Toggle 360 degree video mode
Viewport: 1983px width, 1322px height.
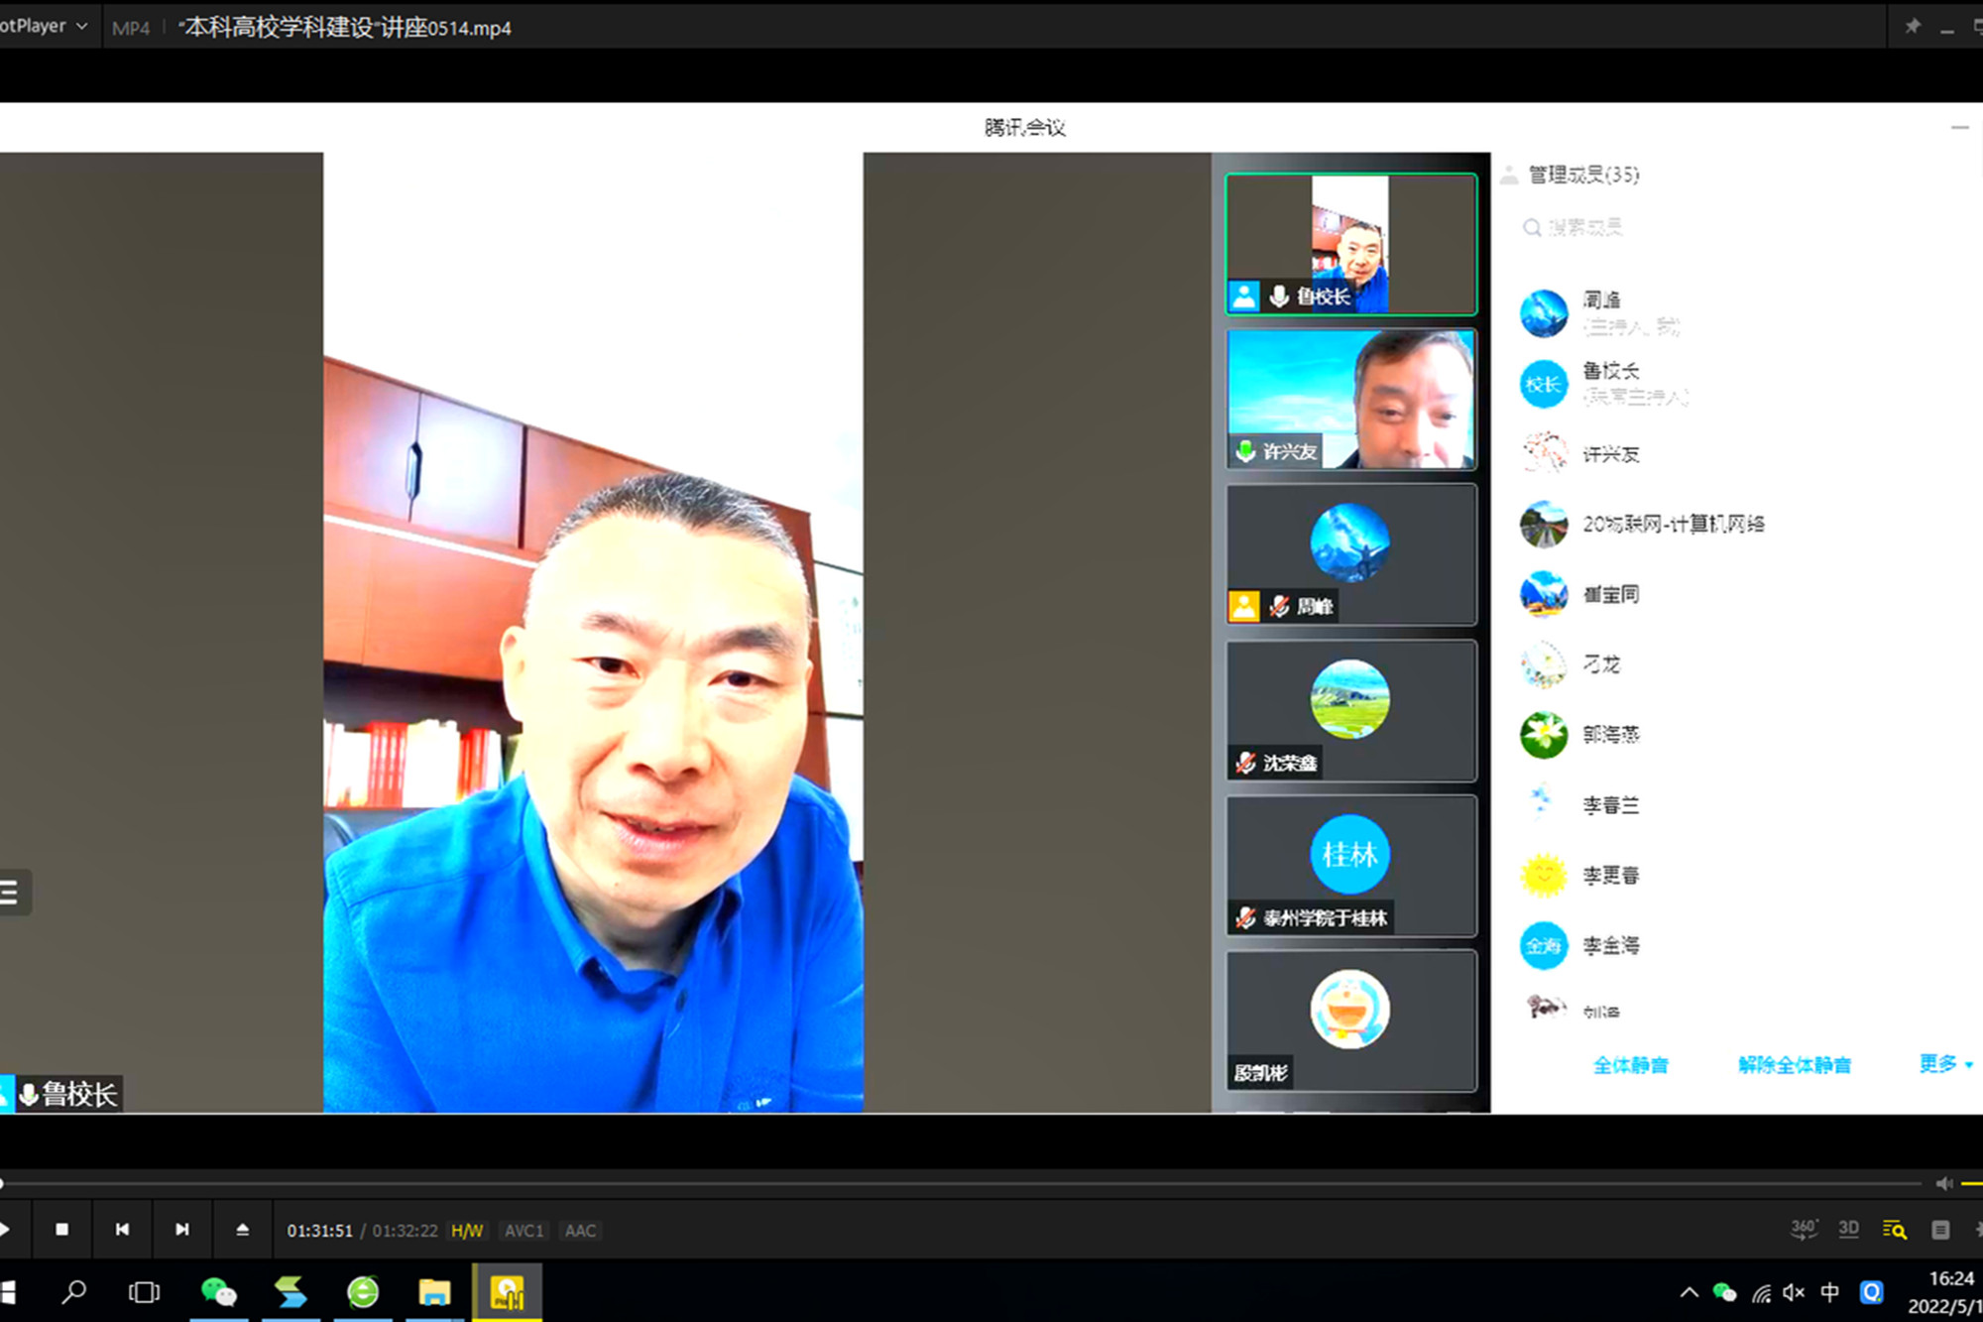tap(1804, 1230)
